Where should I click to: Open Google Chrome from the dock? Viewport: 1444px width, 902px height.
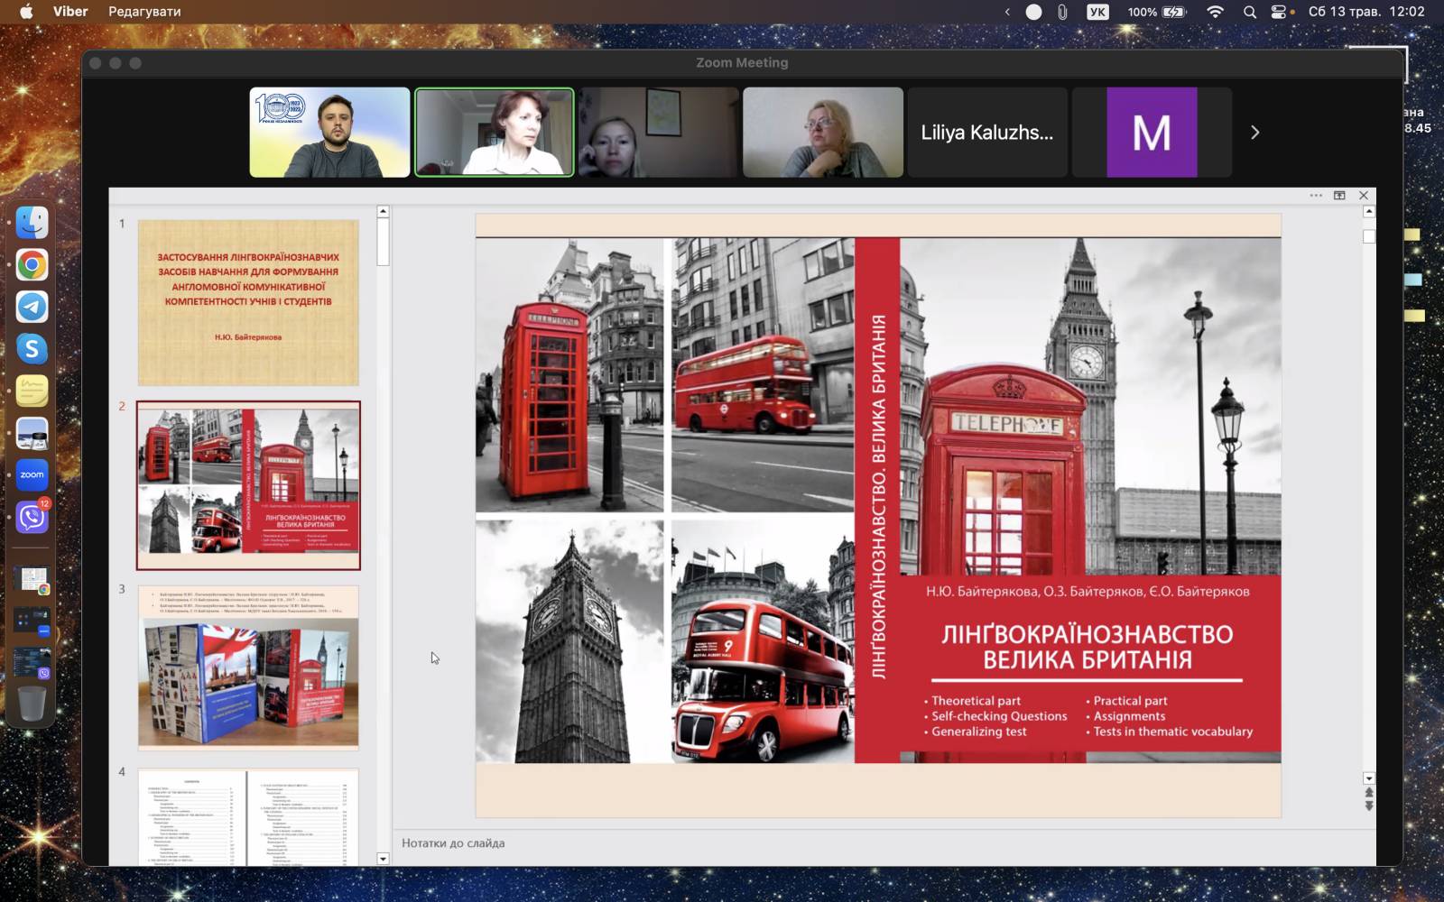[x=32, y=265]
